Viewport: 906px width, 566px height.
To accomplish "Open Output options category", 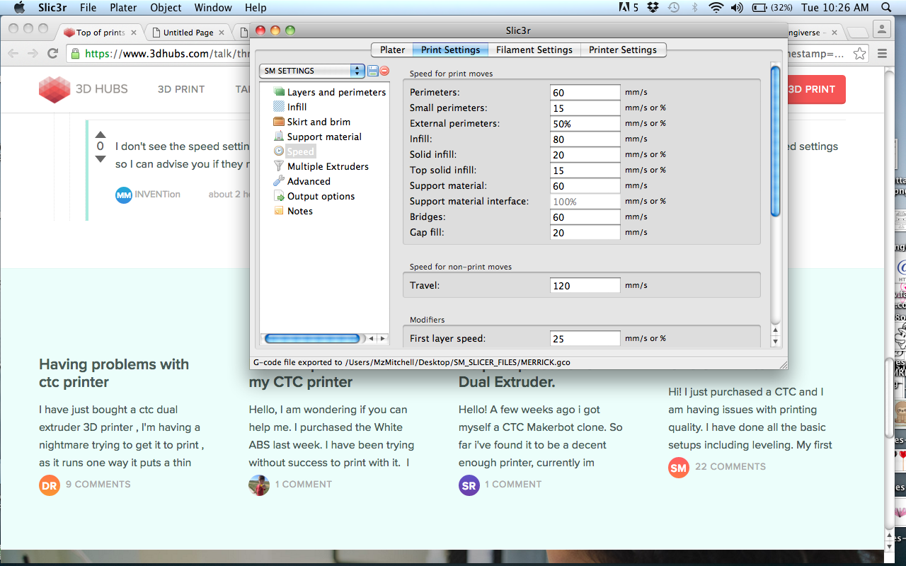I will pyautogui.click(x=320, y=196).
